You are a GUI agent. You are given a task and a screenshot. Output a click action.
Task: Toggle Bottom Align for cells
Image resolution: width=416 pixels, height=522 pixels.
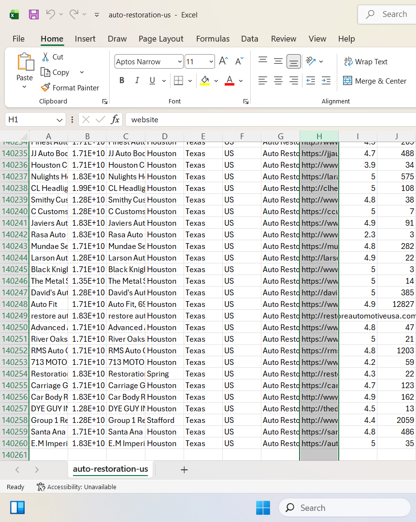click(x=294, y=61)
